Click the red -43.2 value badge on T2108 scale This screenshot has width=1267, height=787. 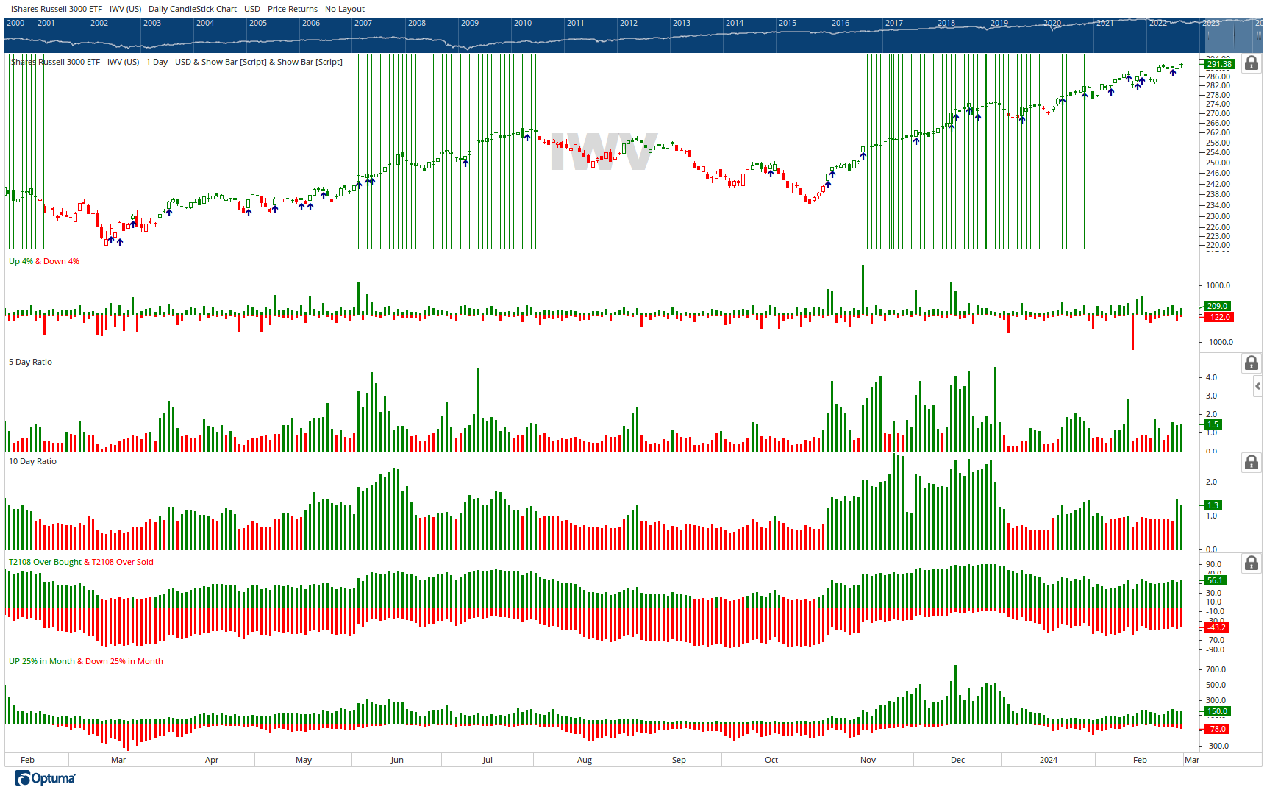click(1217, 627)
